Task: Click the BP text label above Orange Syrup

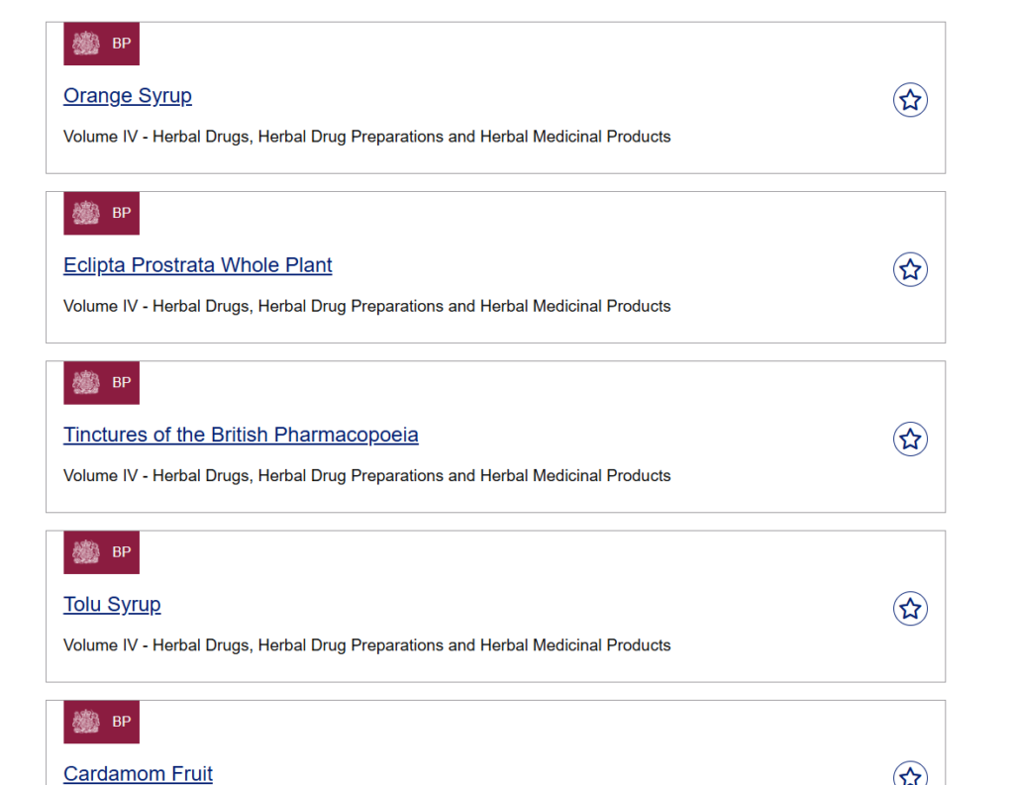Action: click(121, 44)
